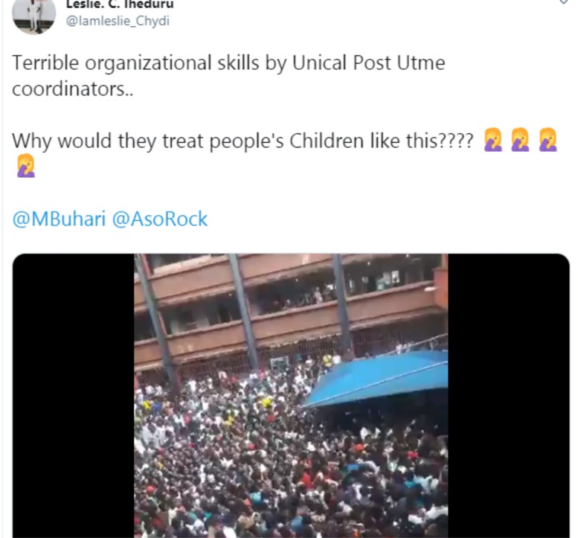The image size is (578, 538).
Task: Open the Leslie. C. Iheduru display name
Action: point(120,4)
